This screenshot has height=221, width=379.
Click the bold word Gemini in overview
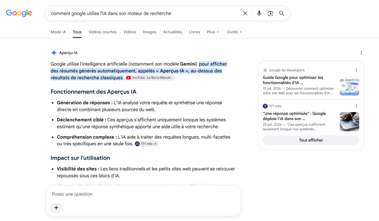tap(188, 64)
